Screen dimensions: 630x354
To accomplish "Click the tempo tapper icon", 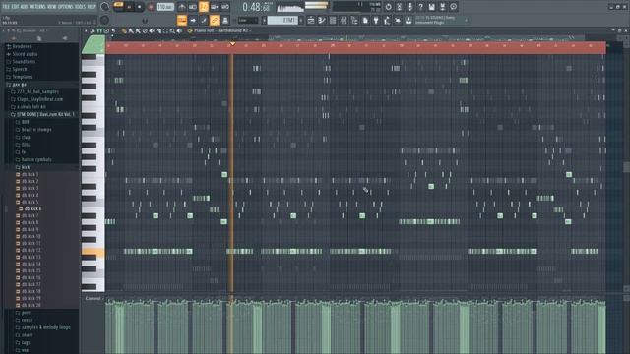I will [387, 20].
